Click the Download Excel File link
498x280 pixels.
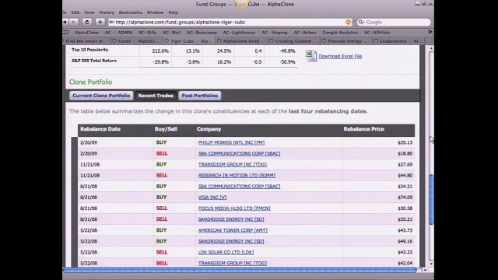[340, 56]
